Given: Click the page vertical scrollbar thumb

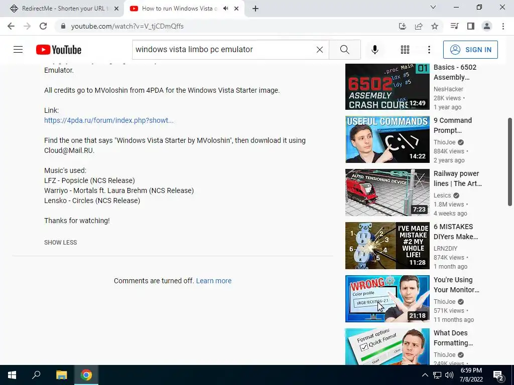Looking at the screenshot, I should click(510, 162).
